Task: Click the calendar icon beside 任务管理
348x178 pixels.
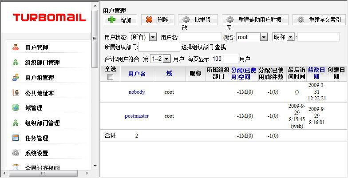Action: tap(16, 138)
